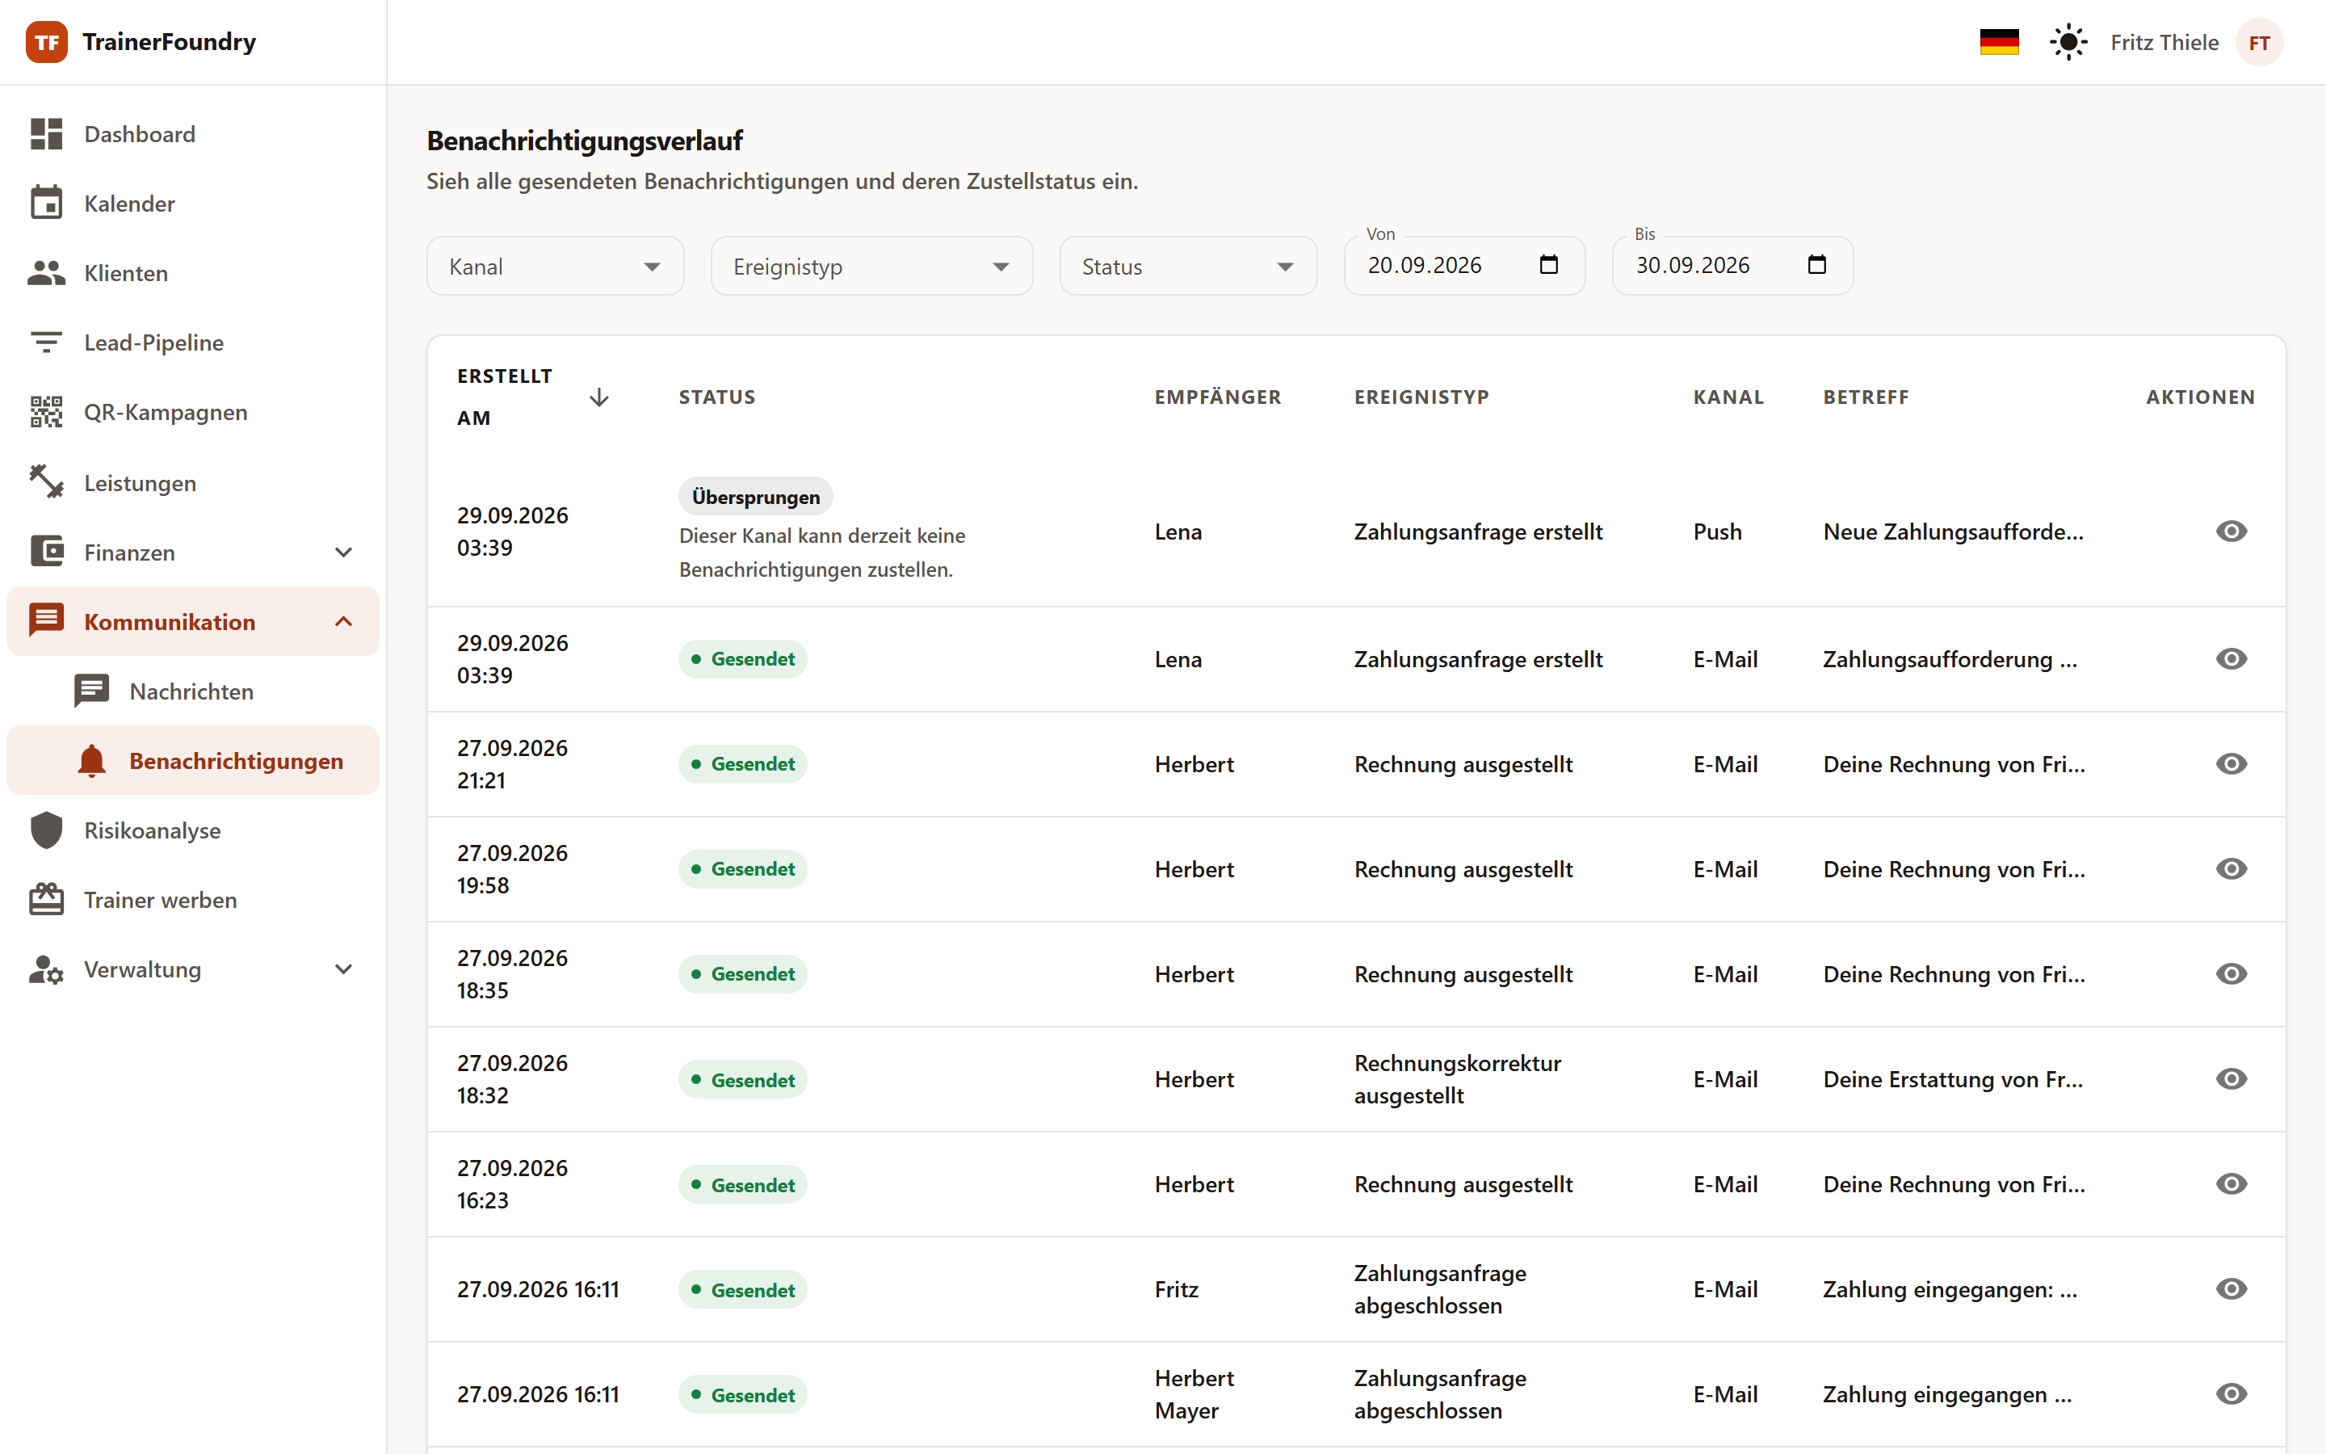The image size is (2326, 1454).
Task: View notification details for 27.09.2026 21:21 row
Action: (2231, 763)
